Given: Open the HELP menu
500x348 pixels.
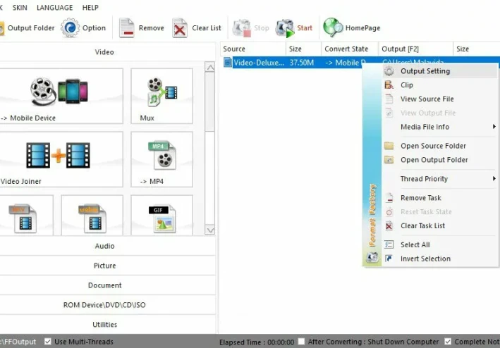Looking at the screenshot, I should tap(90, 7).
